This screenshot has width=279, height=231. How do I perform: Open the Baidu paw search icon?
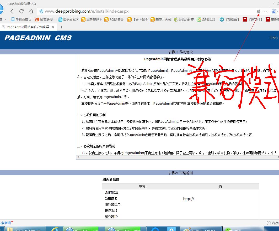click(274, 11)
